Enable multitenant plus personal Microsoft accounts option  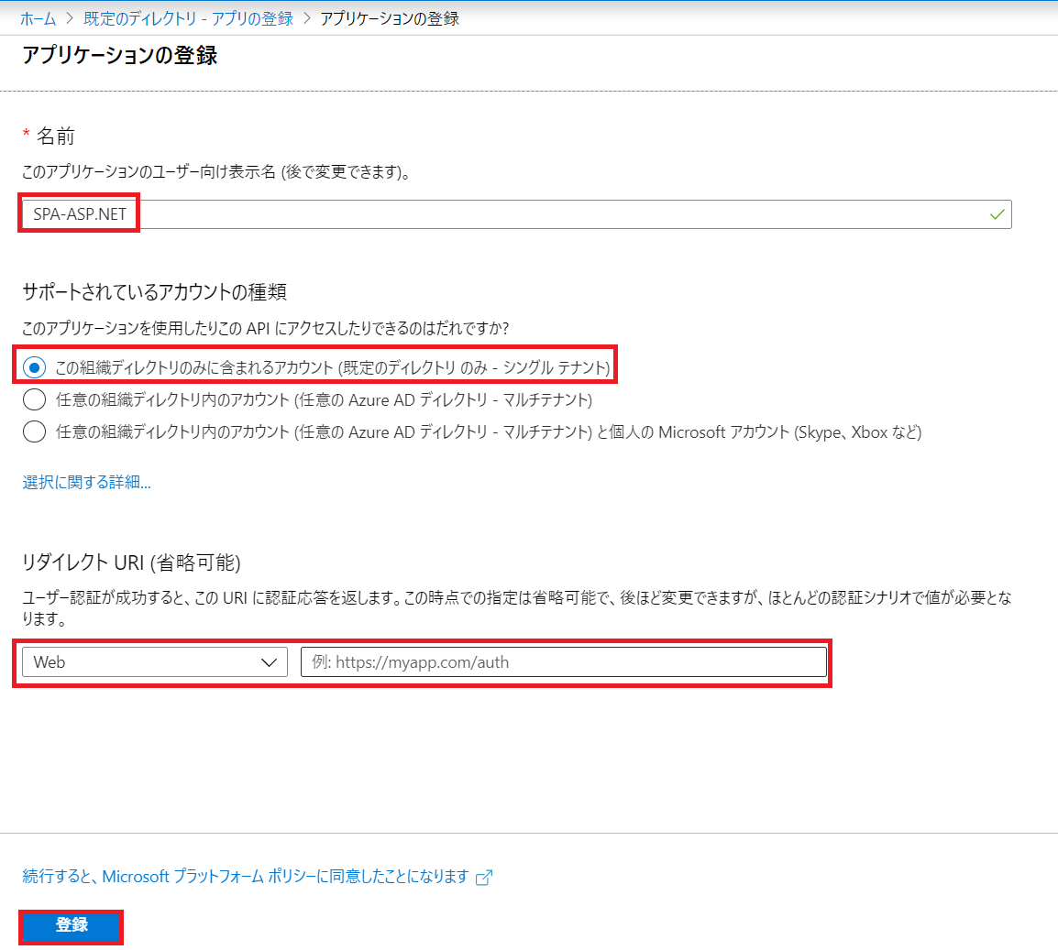[34, 431]
